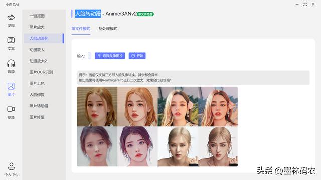Click the anime purple-haired portrait sample
This screenshot has width=321, height=180.
point(137,146)
